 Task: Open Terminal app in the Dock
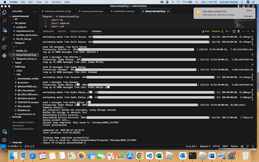click(192, 156)
